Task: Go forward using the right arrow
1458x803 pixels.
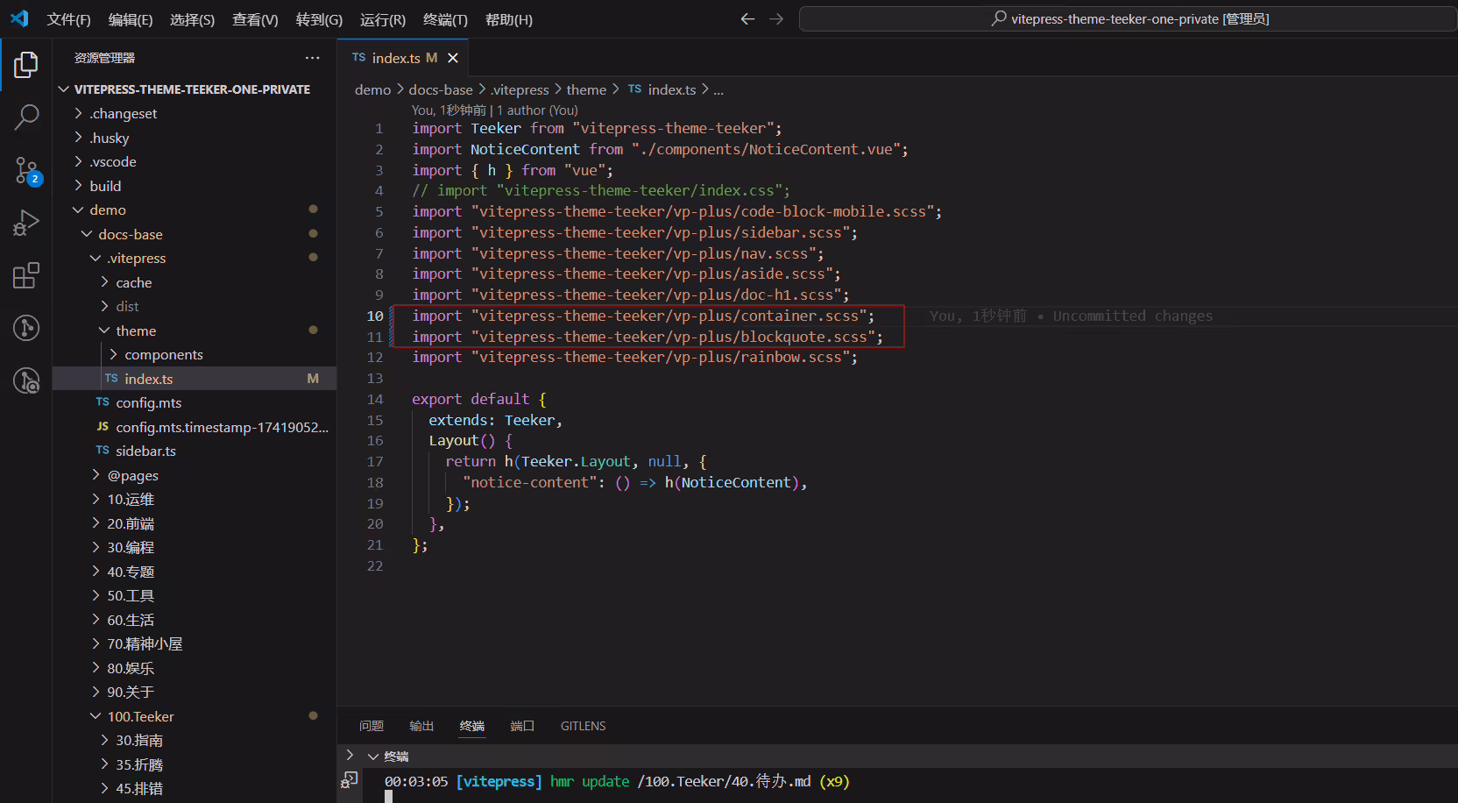Action: (776, 18)
